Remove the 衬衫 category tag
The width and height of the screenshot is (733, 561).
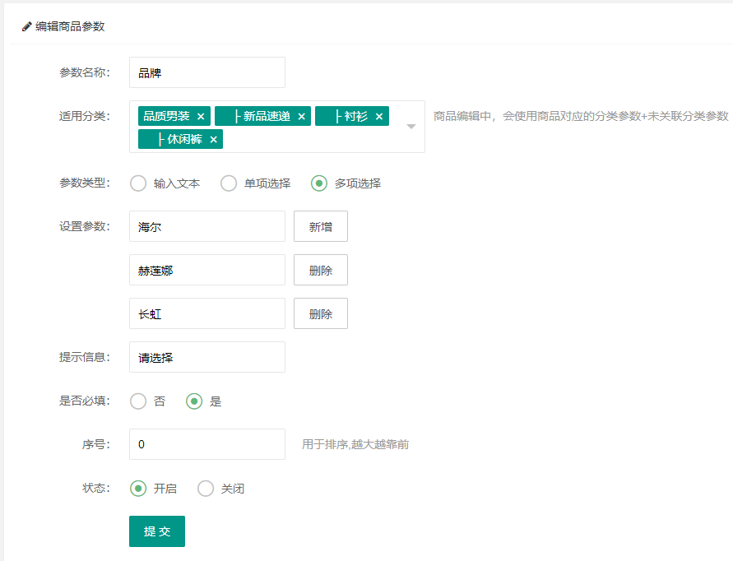click(379, 117)
